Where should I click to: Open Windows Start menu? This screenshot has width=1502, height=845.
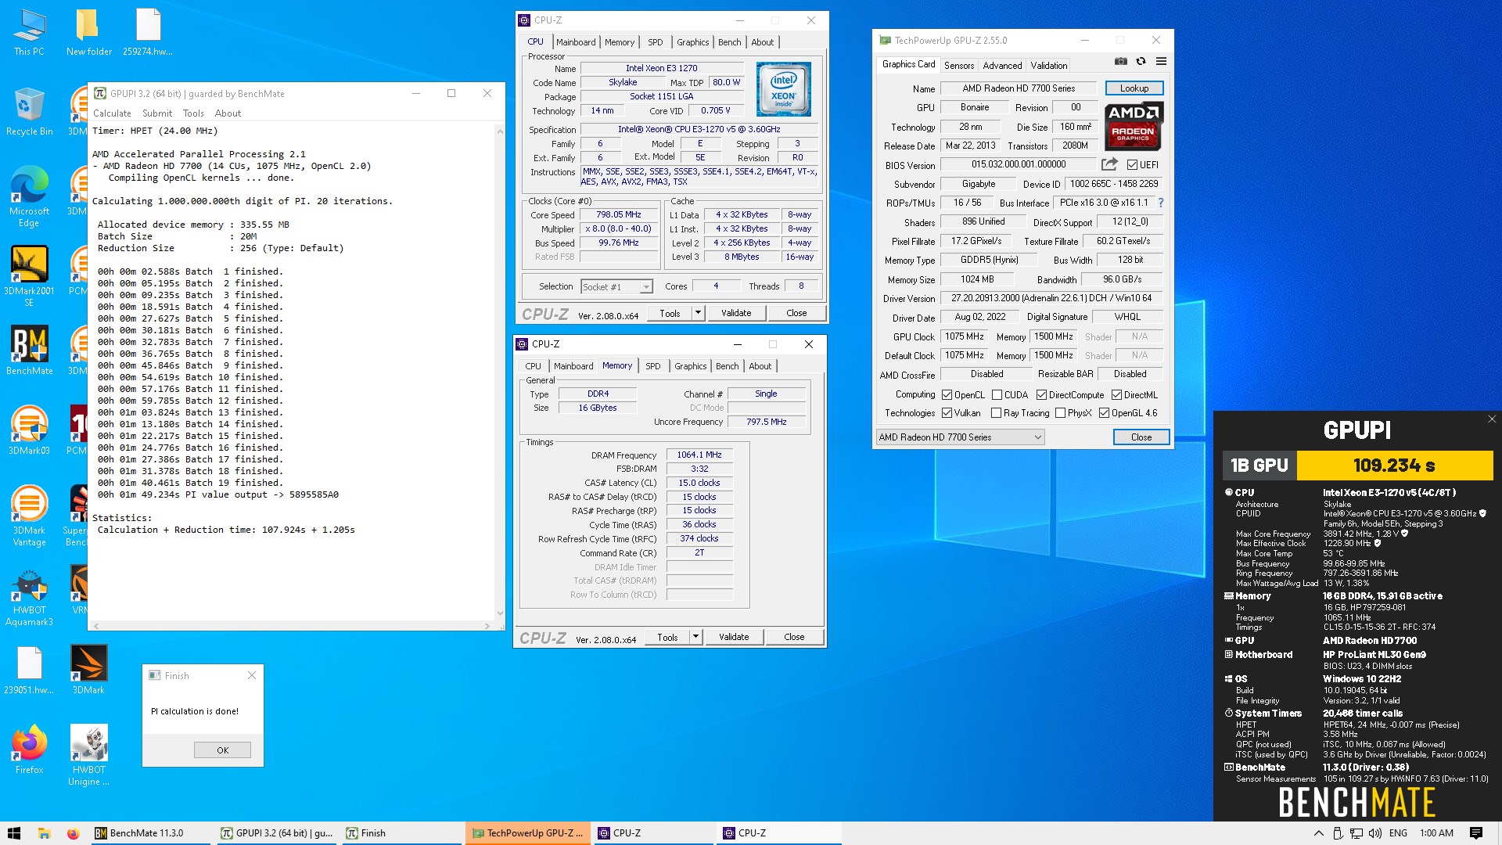14,833
